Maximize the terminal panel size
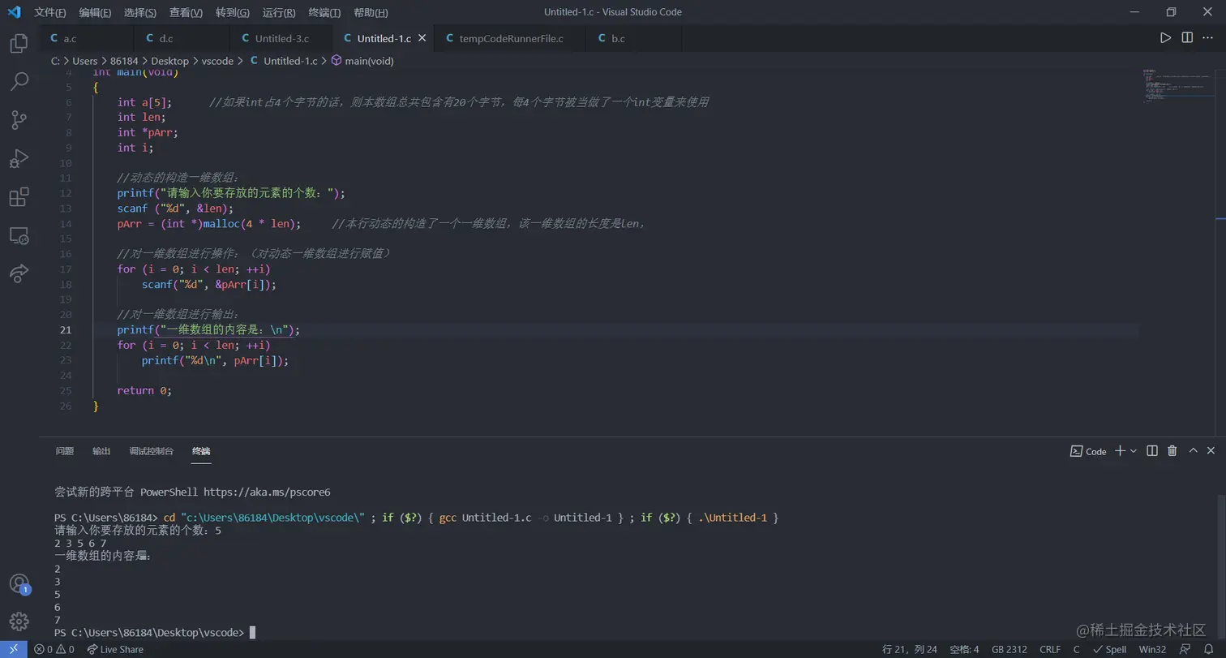The height and width of the screenshot is (658, 1226). 1193,450
